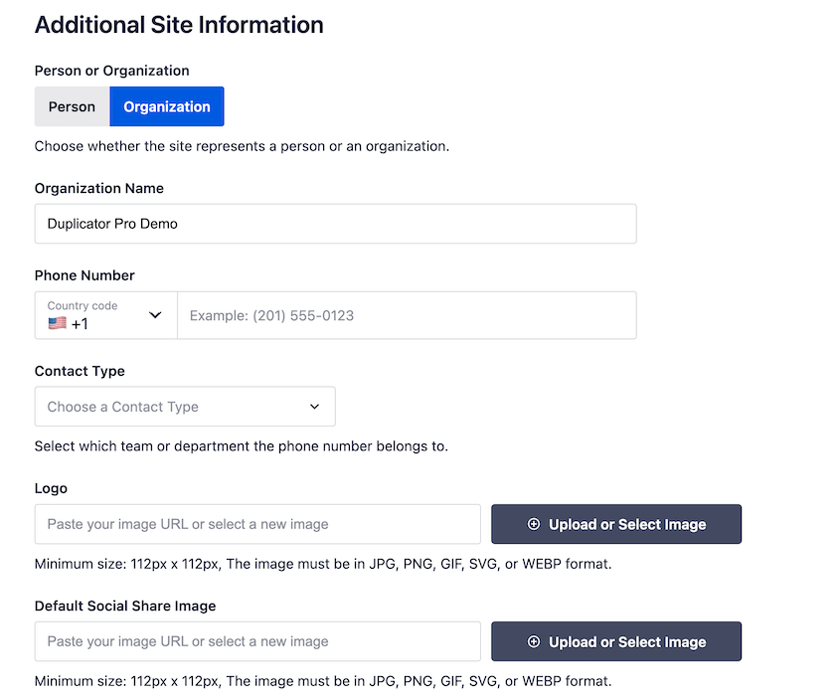Image resolution: width=840 pixels, height=698 pixels.
Task: Click the phone number example input
Action: point(407,315)
